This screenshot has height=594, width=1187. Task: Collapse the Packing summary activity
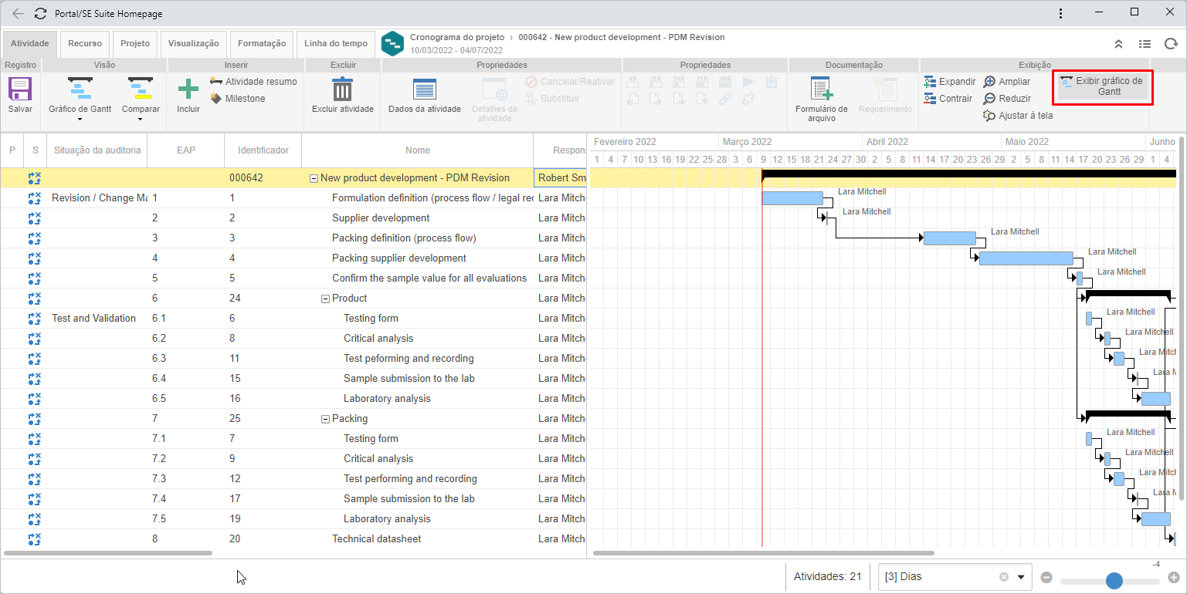point(325,419)
